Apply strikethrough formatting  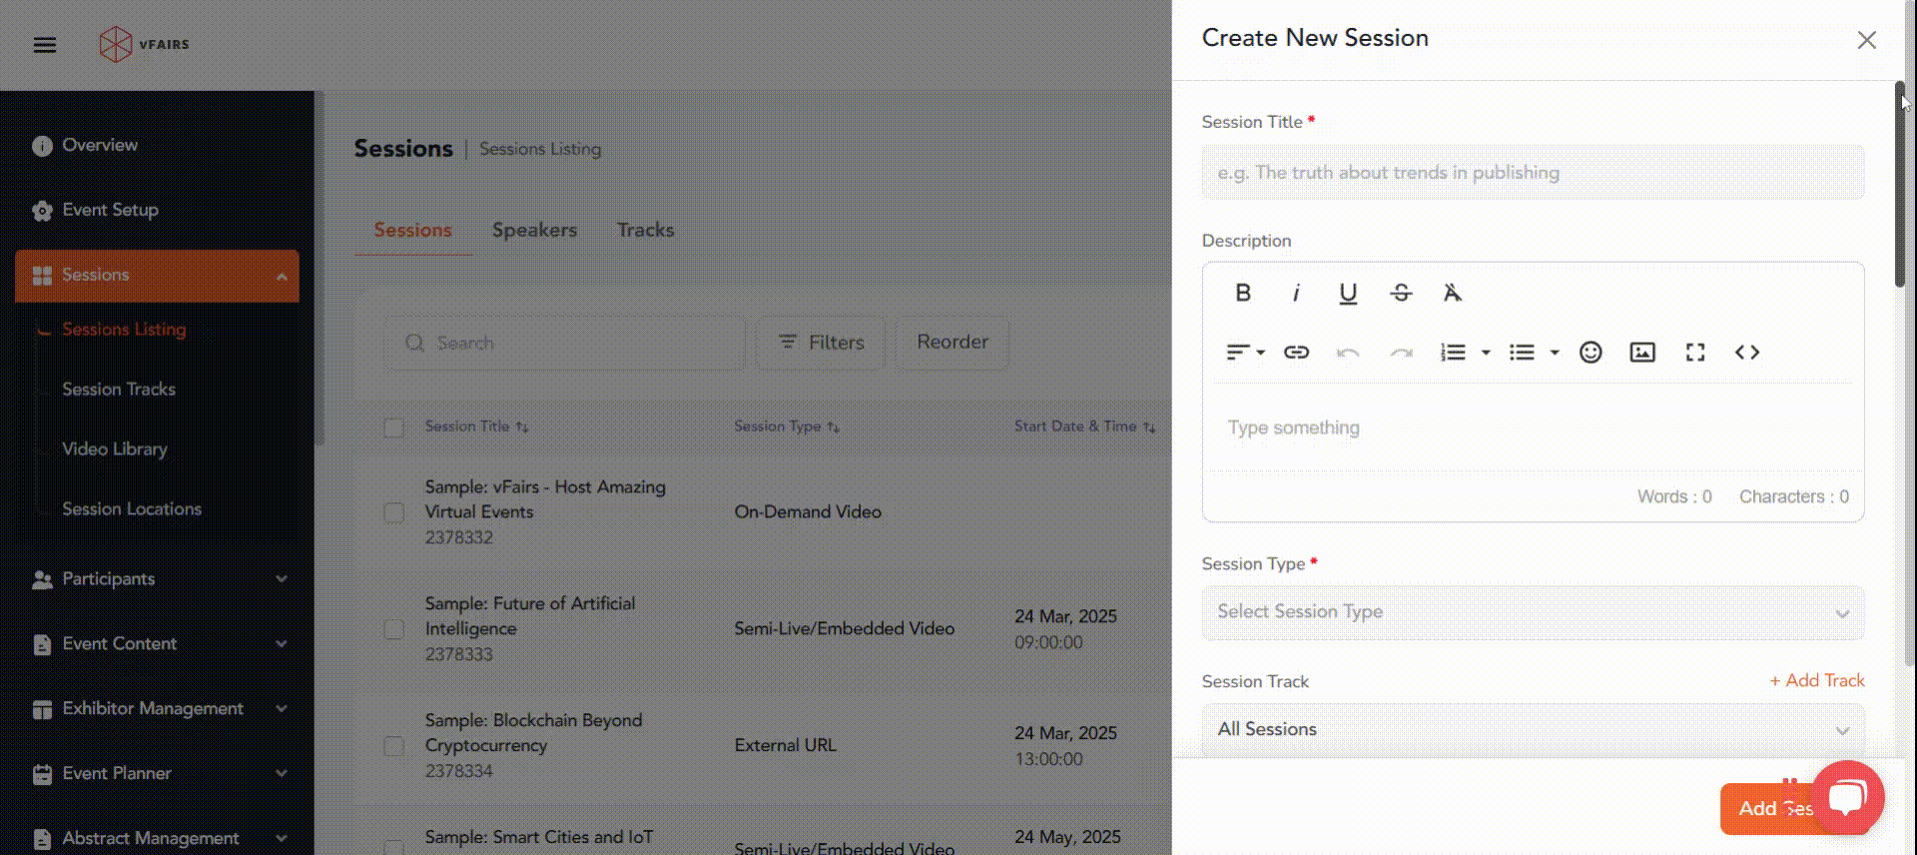[1401, 293]
